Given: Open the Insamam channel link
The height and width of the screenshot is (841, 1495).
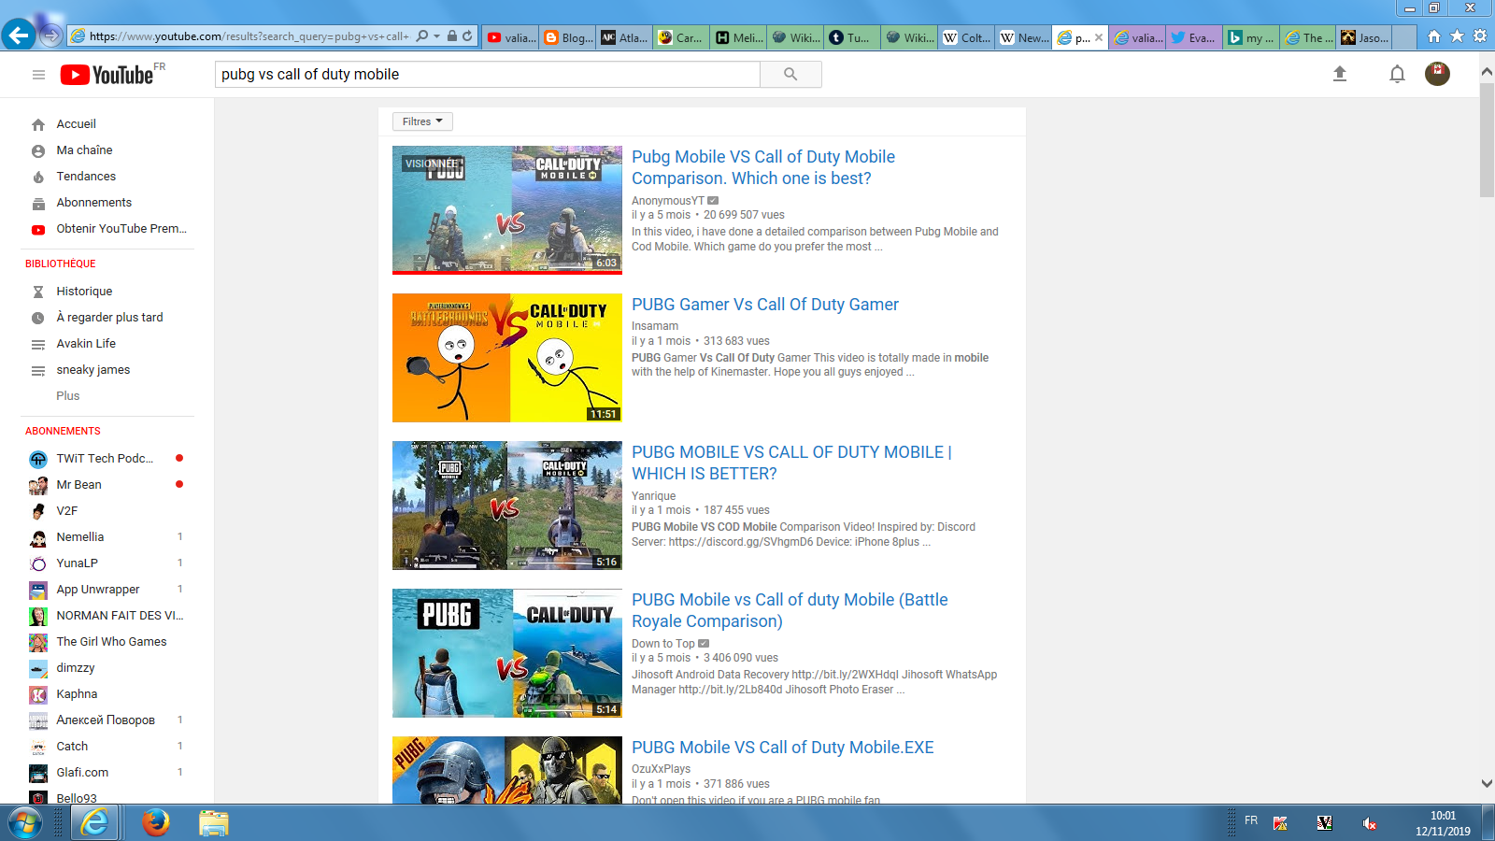Looking at the screenshot, I should point(655,326).
